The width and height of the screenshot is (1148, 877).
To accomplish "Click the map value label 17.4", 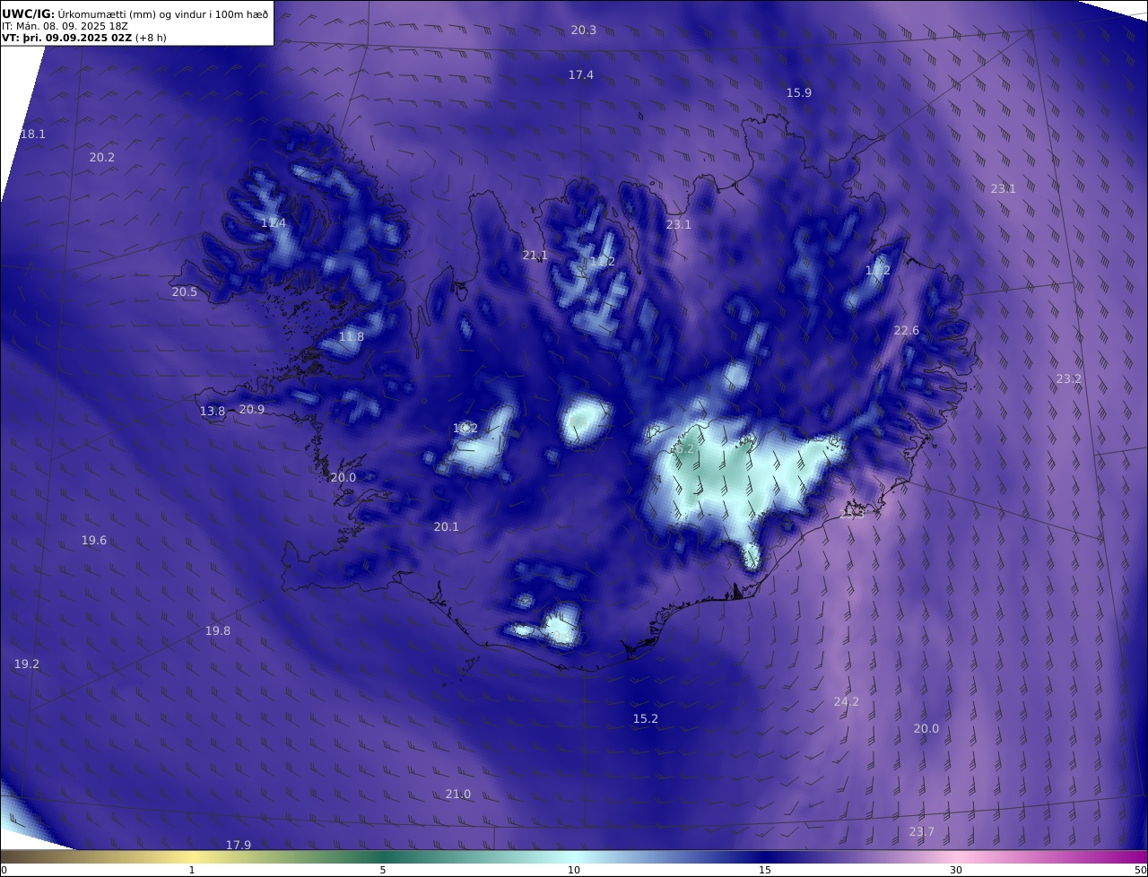I will point(580,74).
